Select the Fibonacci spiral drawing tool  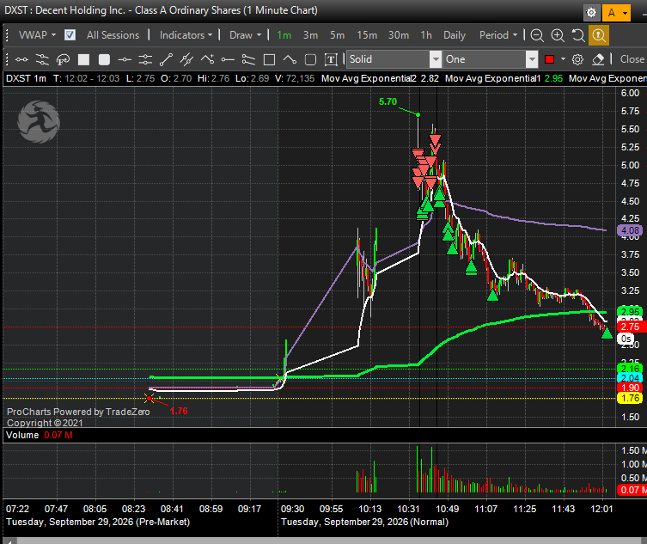tap(63, 60)
